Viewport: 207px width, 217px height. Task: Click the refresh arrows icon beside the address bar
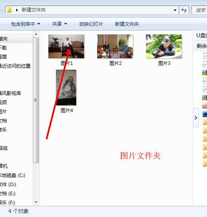pos(184,10)
